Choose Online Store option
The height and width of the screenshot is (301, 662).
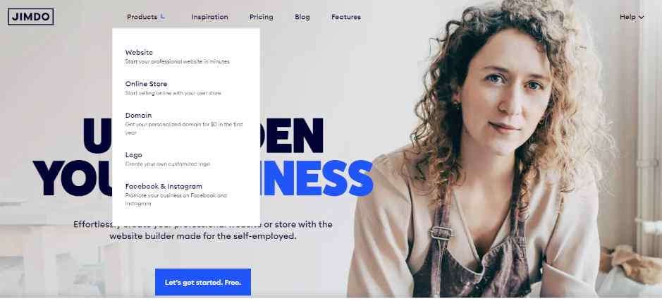tap(146, 84)
